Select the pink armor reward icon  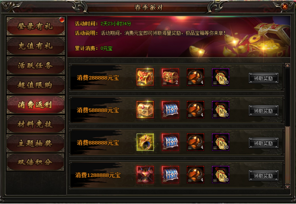click(145, 175)
